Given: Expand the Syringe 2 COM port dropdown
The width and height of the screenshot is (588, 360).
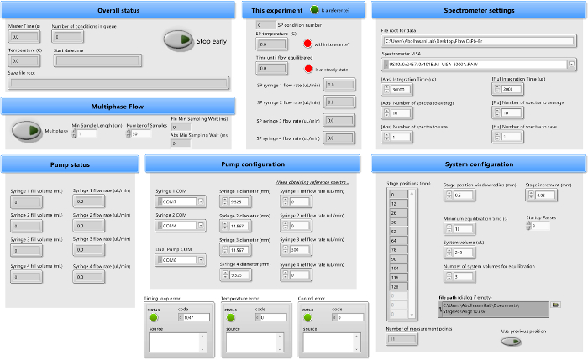Looking at the screenshot, I should click(202, 226).
